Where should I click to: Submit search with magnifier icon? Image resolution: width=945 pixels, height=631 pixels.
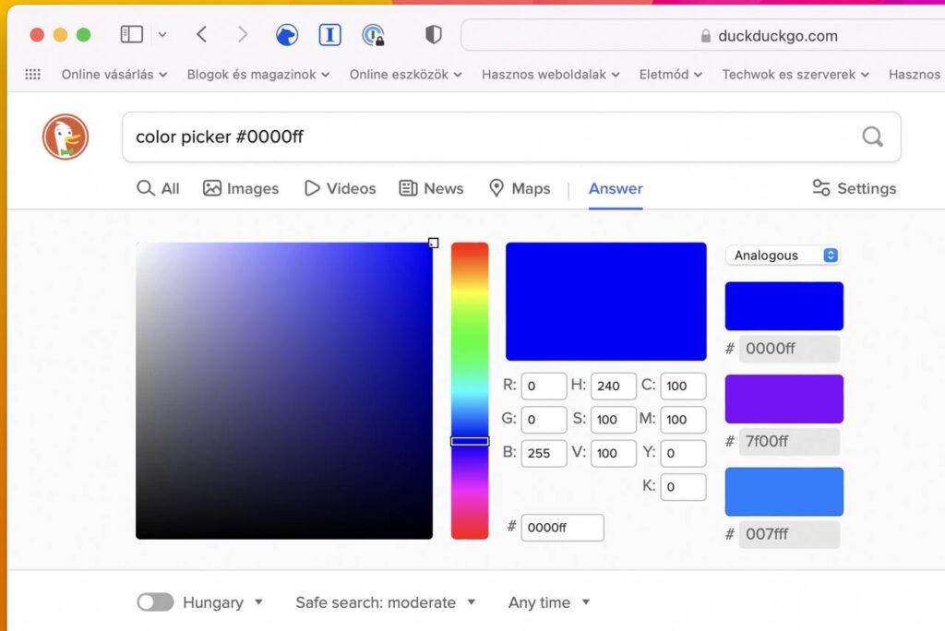[872, 137]
